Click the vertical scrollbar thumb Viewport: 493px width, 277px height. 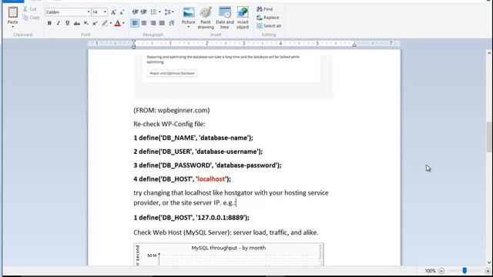coord(489,137)
